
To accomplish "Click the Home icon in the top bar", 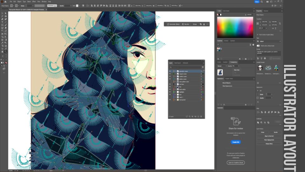I will tap(6, 2).
